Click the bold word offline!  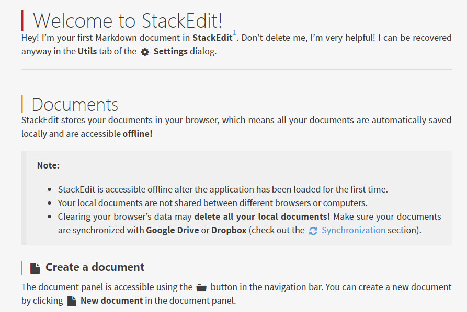[x=138, y=134]
